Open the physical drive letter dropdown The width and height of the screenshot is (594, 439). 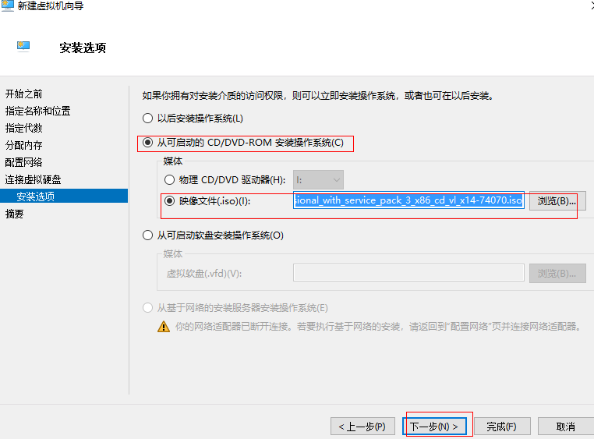click(318, 180)
